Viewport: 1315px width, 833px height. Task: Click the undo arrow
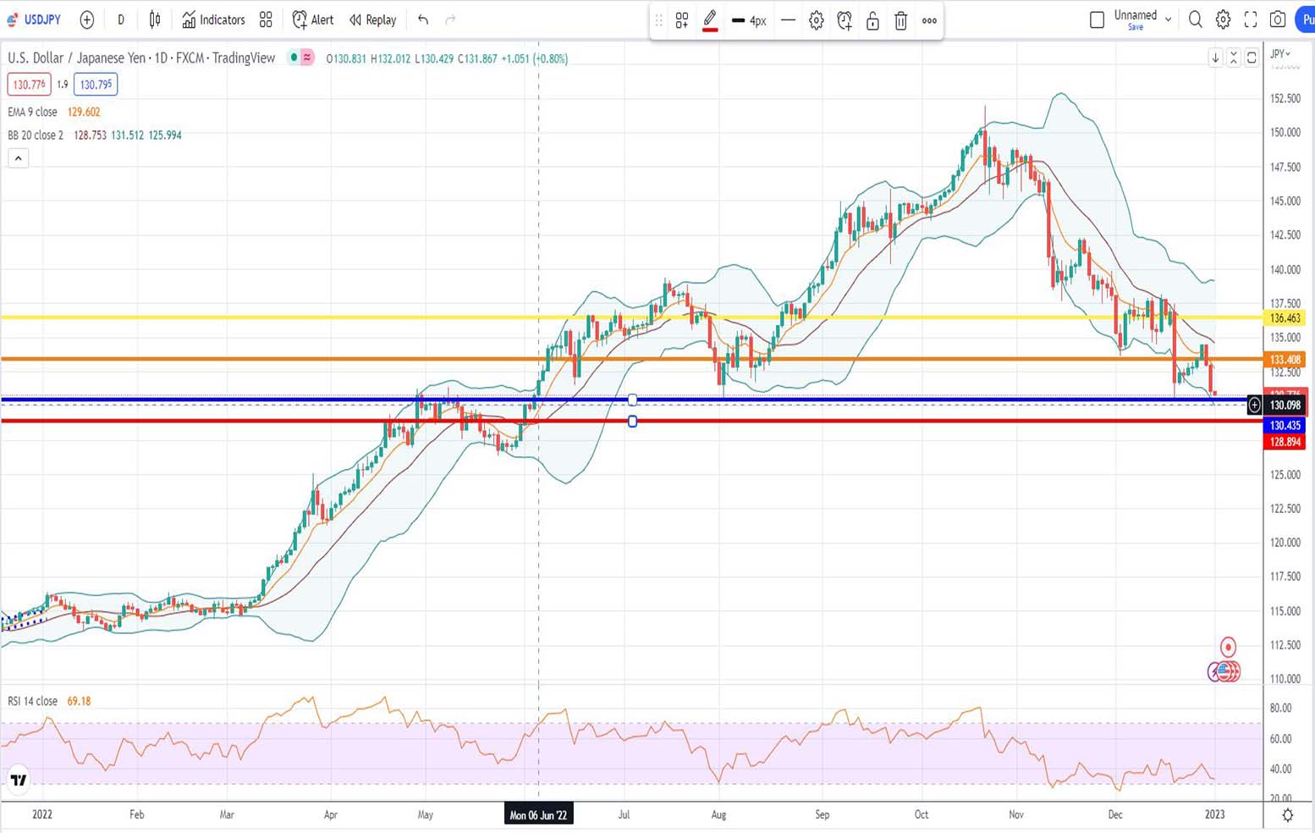click(423, 19)
